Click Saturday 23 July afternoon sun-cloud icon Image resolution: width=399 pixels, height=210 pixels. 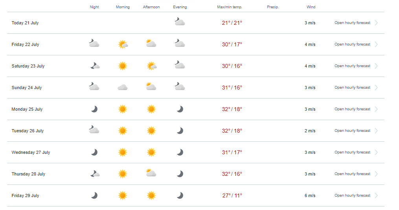tap(152, 66)
